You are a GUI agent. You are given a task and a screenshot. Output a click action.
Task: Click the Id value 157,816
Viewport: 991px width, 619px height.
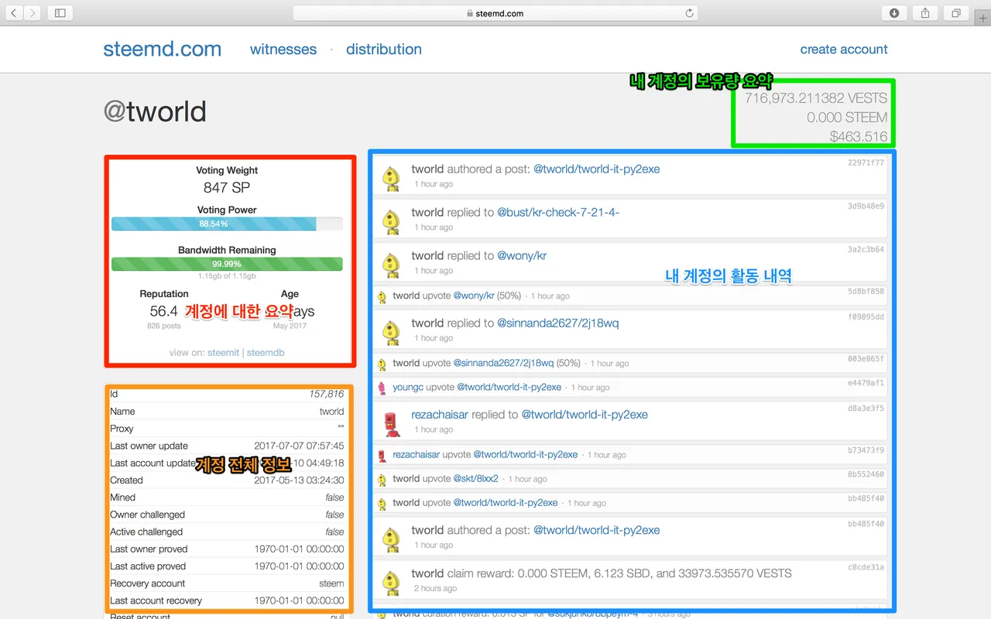327,394
